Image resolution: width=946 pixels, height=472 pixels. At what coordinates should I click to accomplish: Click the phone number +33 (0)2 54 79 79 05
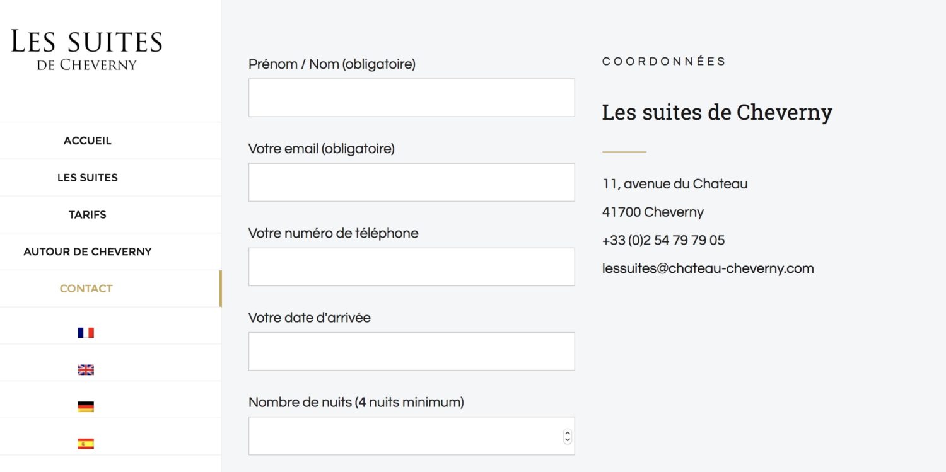pyautogui.click(x=663, y=240)
